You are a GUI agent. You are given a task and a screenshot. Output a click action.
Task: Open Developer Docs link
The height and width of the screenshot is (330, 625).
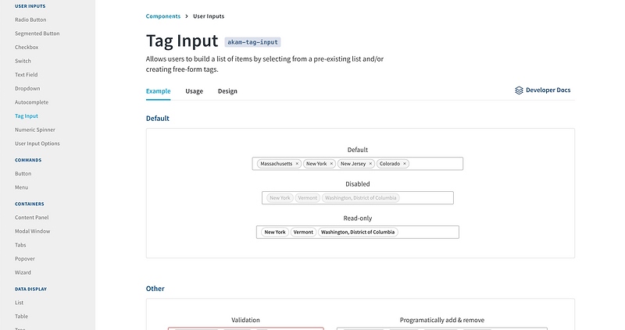tap(542, 90)
